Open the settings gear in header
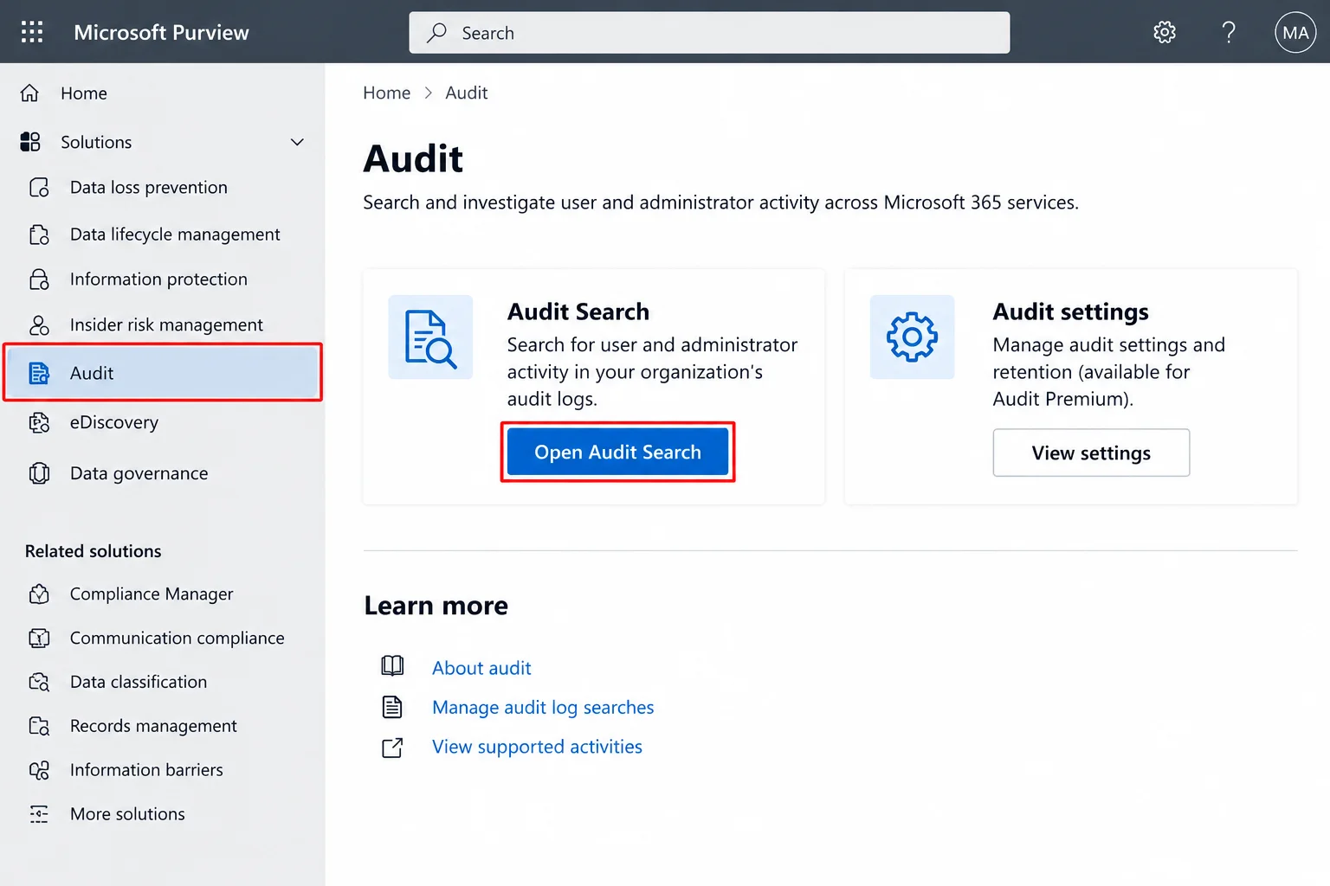This screenshot has height=886, width=1330. click(1165, 33)
